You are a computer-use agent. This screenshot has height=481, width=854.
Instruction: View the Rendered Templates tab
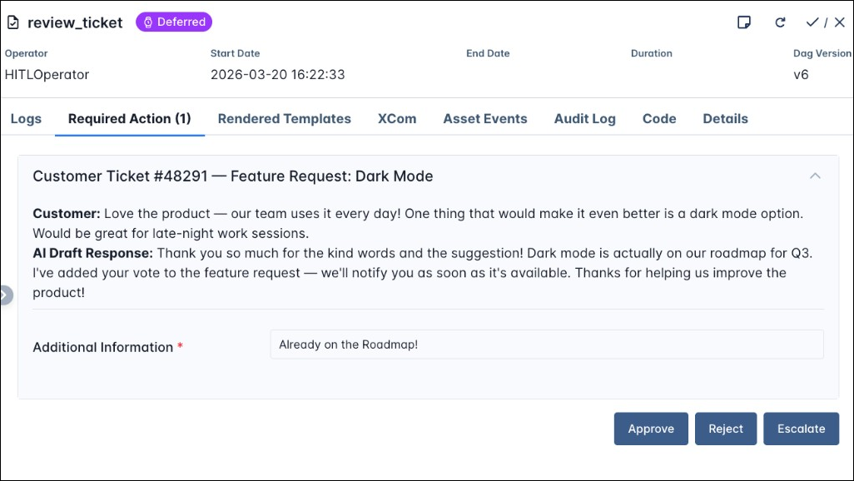(284, 118)
